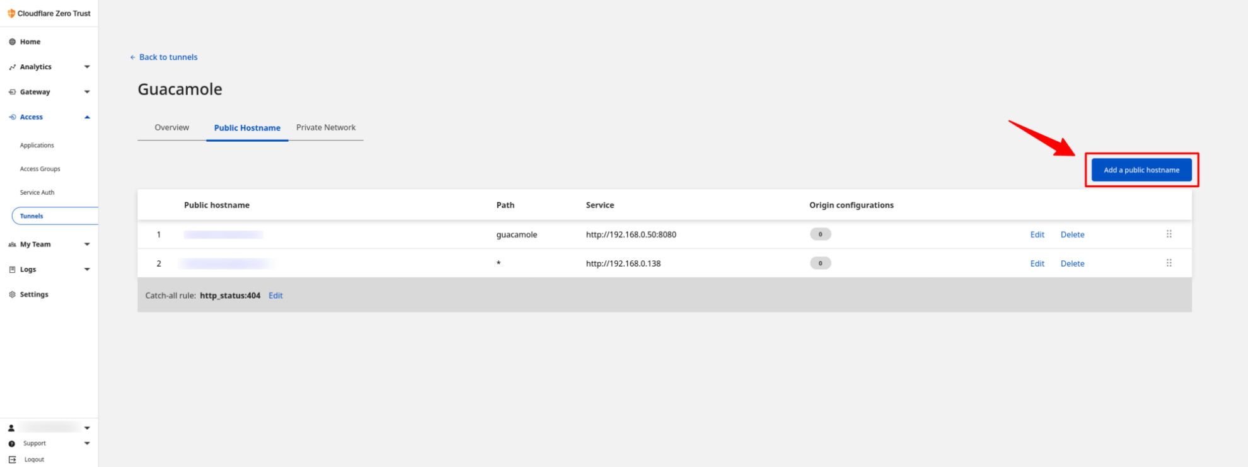Expand the Analytics section dropdown
The height and width of the screenshot is (467, 1248).
pos(87,67)
